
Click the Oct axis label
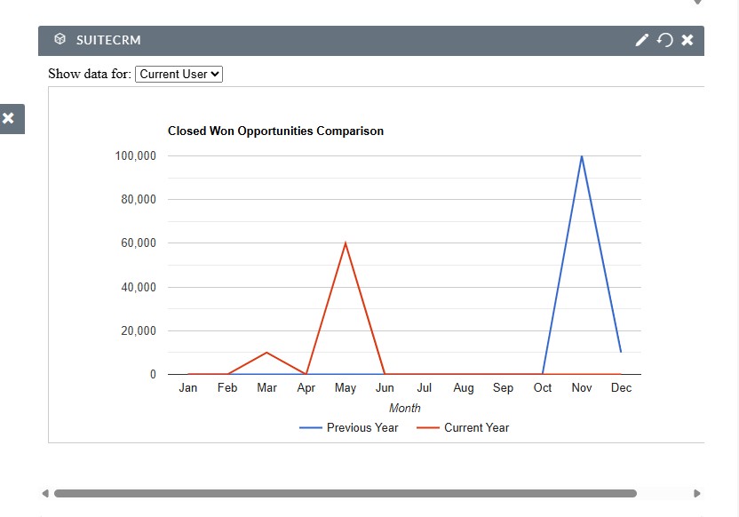click(543, 388)
